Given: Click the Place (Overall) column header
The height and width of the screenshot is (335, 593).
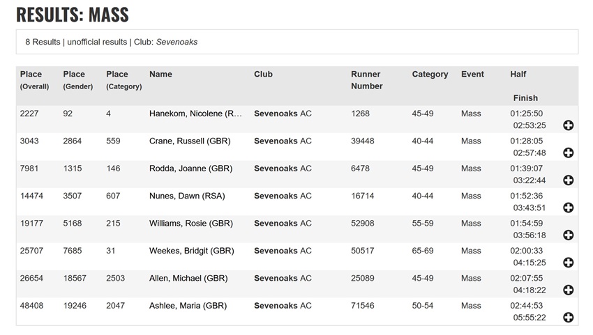Looking at the screenshot, I should pyautogui.click(x=34, y=80).
